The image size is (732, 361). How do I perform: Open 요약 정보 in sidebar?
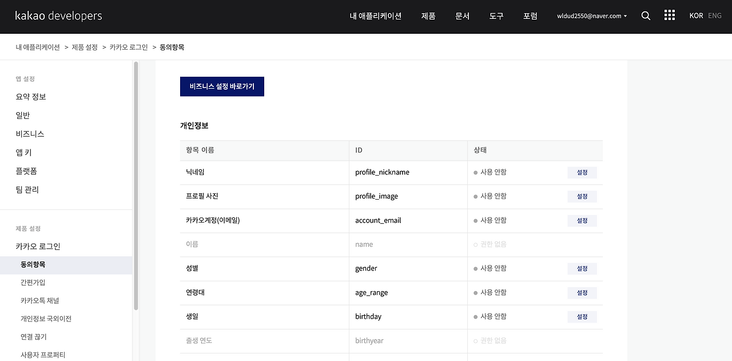pyautogui.click(x=31, y=97)
